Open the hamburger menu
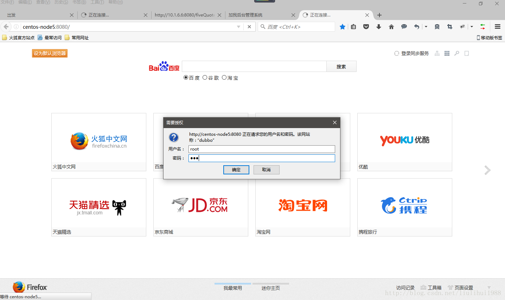Viewport: 505px width, 300px height. (498, 27)
